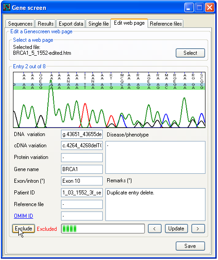Open the Sequences tab
Viewport: 218px width, 260px height.
[20, 24]
